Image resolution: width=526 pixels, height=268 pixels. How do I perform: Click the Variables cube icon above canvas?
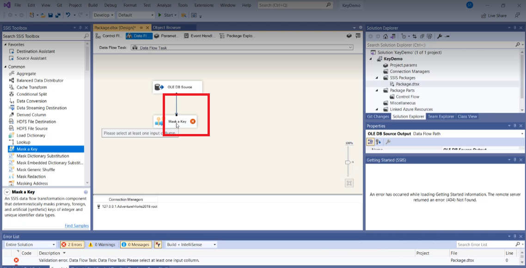(x=349, y=36)
